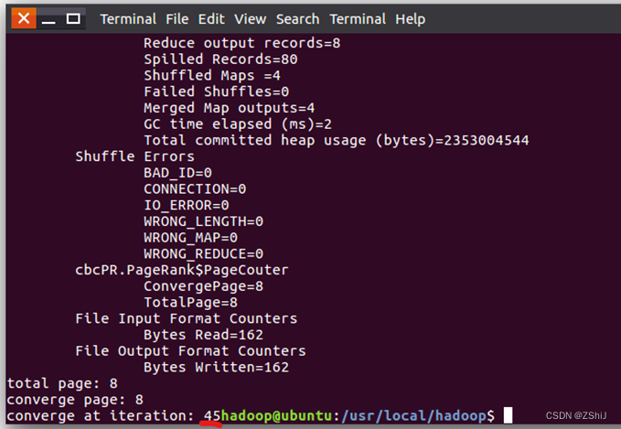The width and height of the screenshot is (621, 429).
Task: Open the View menu
Action: (x=251, y=19)
